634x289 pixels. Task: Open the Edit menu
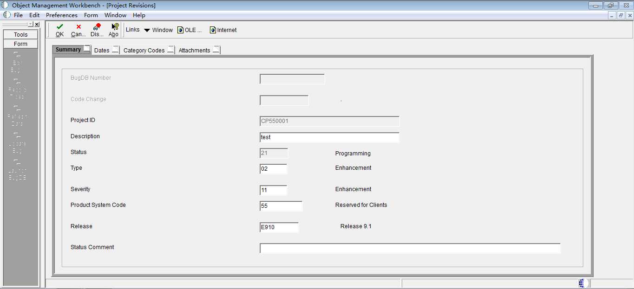pos(34,15)
